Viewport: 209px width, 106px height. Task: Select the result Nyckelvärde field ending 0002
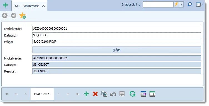(117, 58)
